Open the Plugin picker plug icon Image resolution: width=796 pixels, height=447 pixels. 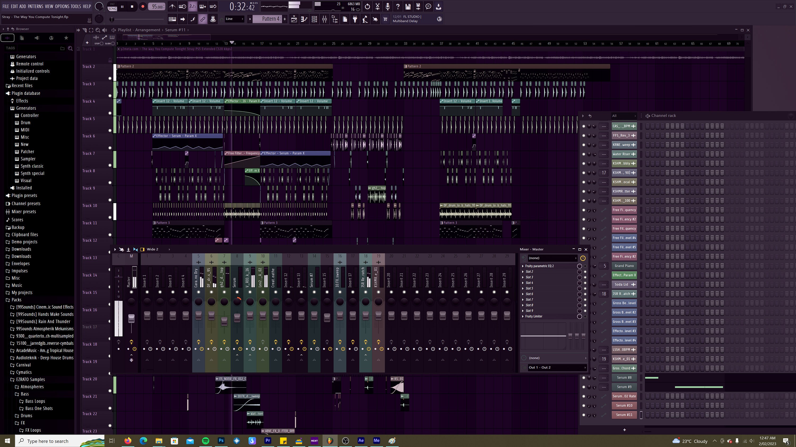[355, 19]
